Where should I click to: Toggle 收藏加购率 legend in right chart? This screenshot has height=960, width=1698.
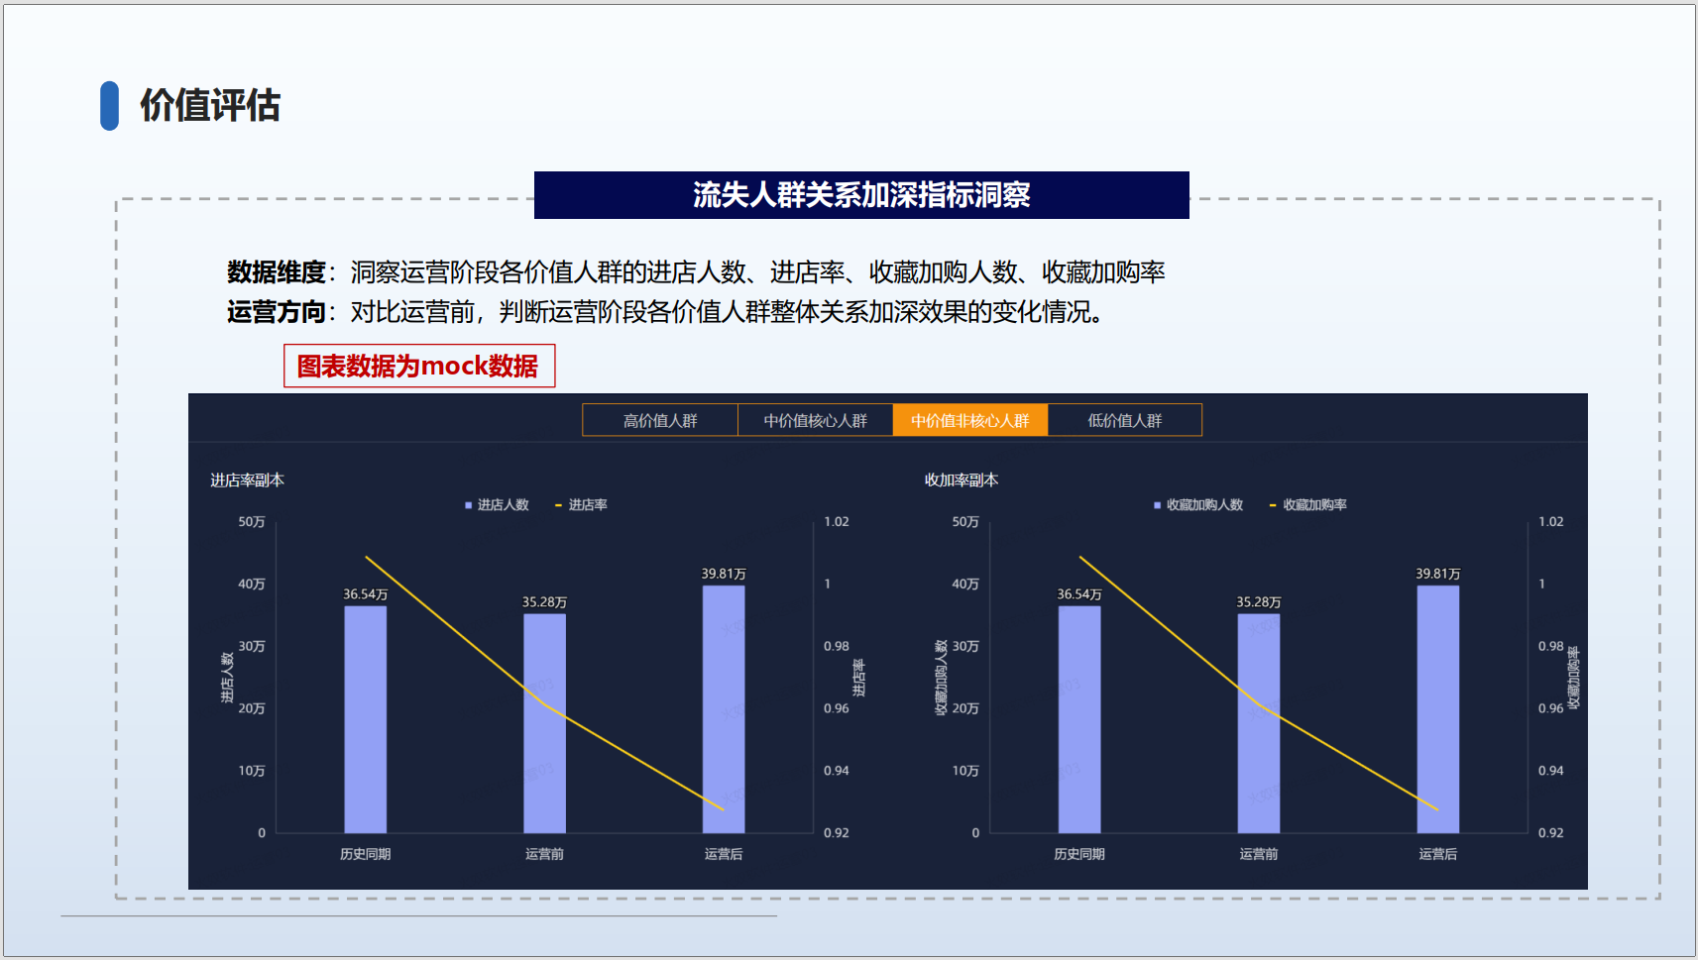pos(1307,505)
